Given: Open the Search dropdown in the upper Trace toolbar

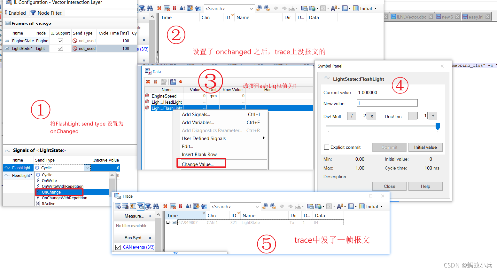Looking at the screenshot, I should click(252, 9).
